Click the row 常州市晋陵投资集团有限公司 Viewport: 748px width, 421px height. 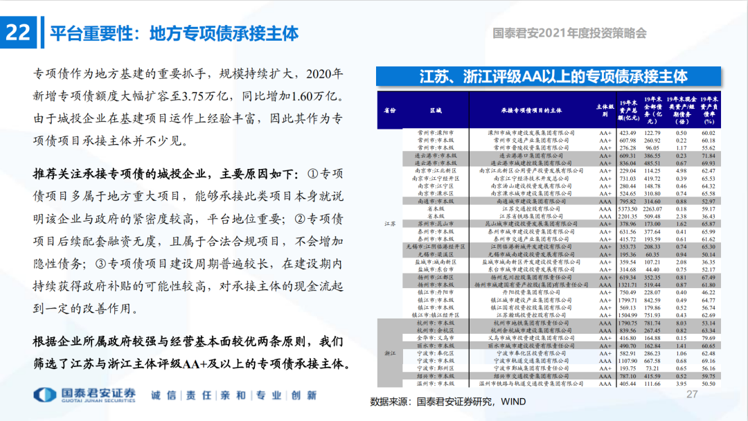pyautogui.click(x=562, y=147)
